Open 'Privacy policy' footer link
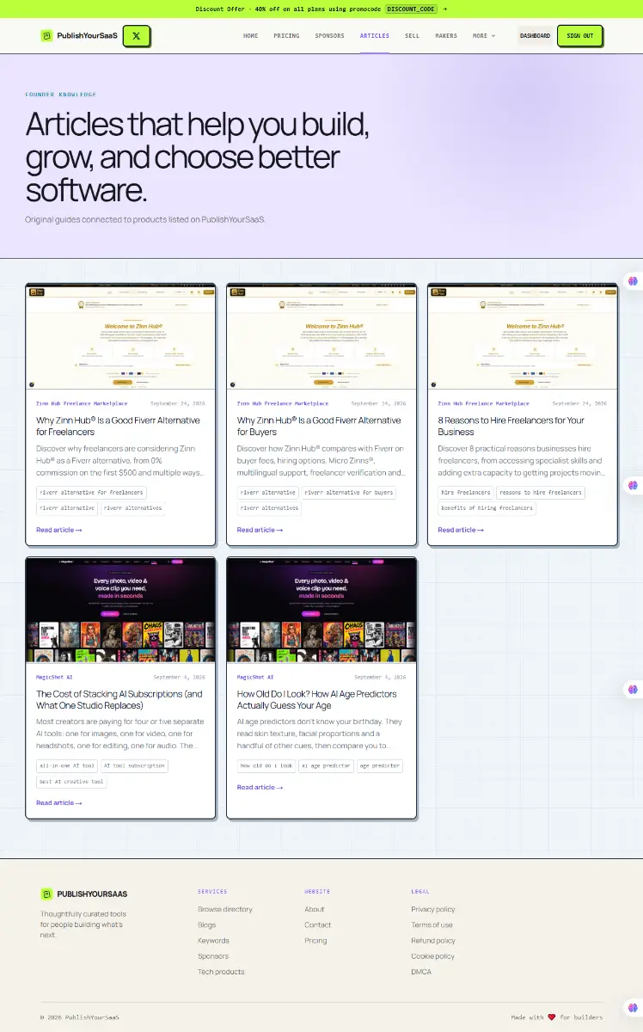643x1032 pixels. click(x=433, y=909)
